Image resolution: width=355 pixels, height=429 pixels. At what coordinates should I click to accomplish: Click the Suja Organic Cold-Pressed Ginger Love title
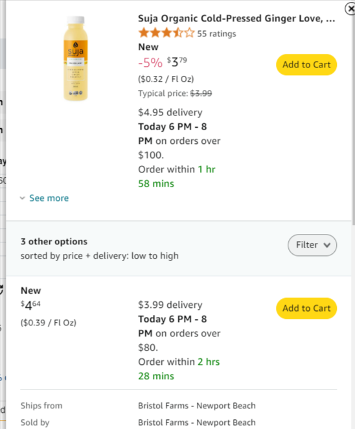pyautogui.click(x=236, y=18)
